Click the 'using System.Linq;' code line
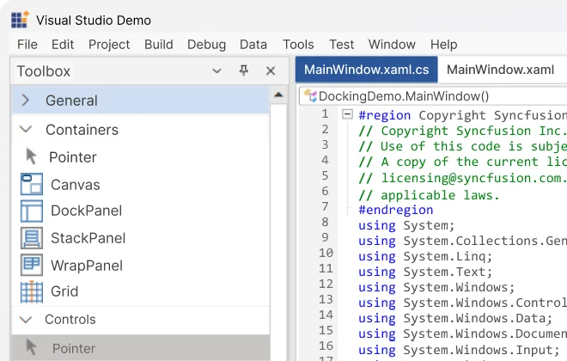This screenshot has width=567, height=361. click(x=425, y=256)
